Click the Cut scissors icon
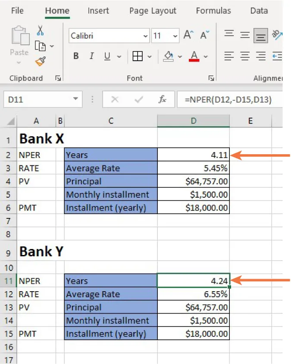The height and width of the screenshot is (364, 291). pyautogui.click(x=41, y=31)
